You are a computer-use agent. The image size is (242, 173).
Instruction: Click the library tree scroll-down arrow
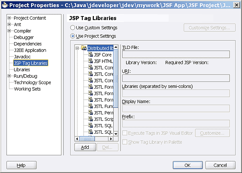coord(116,133)
